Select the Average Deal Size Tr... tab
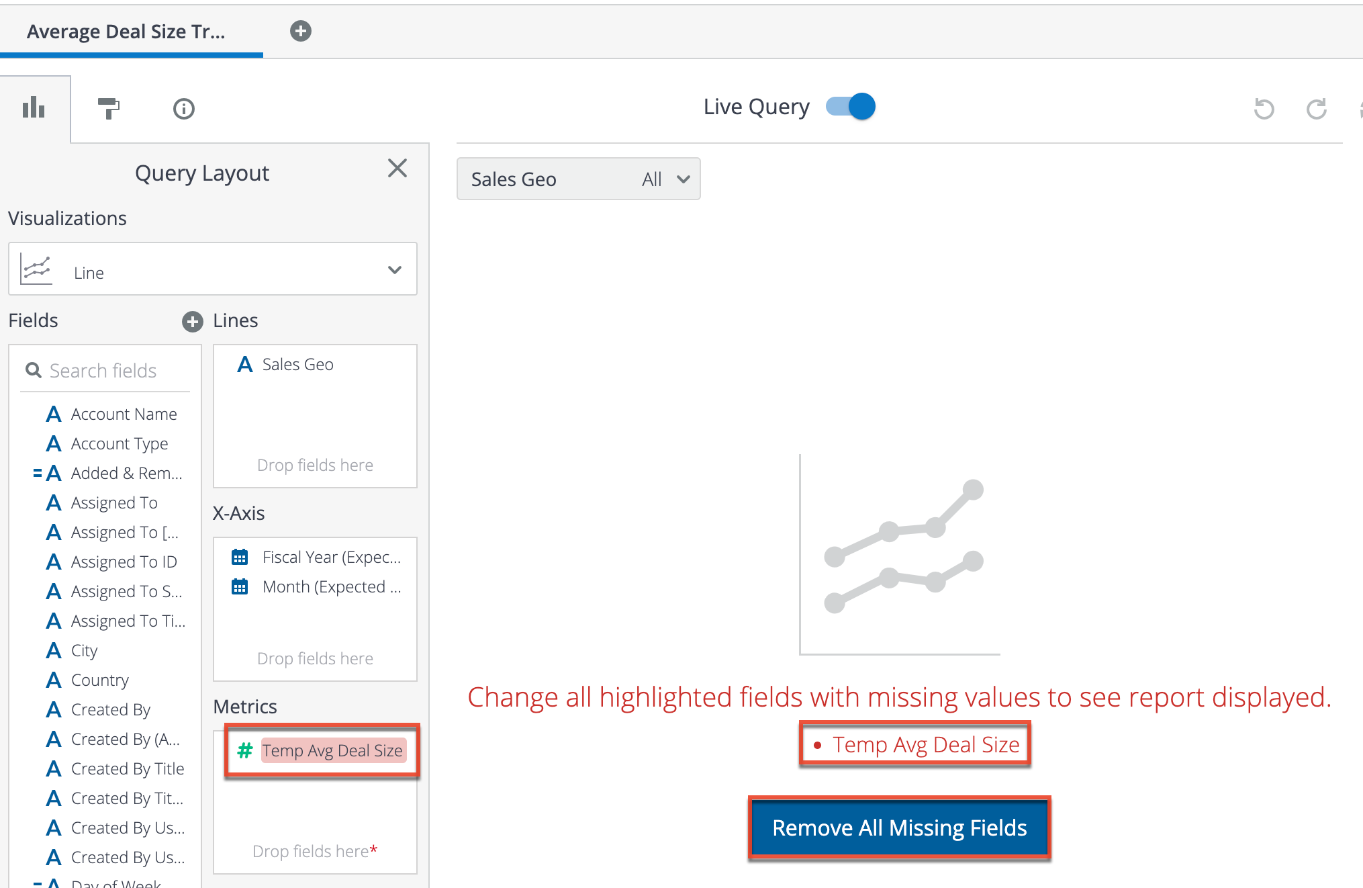This screenshot has width=1363, height=888. click(126, 32)
